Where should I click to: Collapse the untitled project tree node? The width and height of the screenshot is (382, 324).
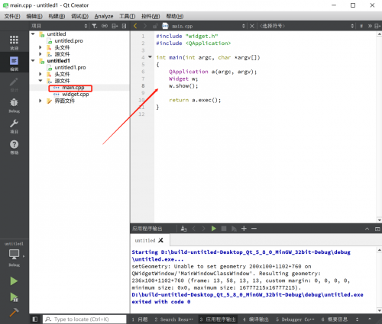tap(33, 34)
